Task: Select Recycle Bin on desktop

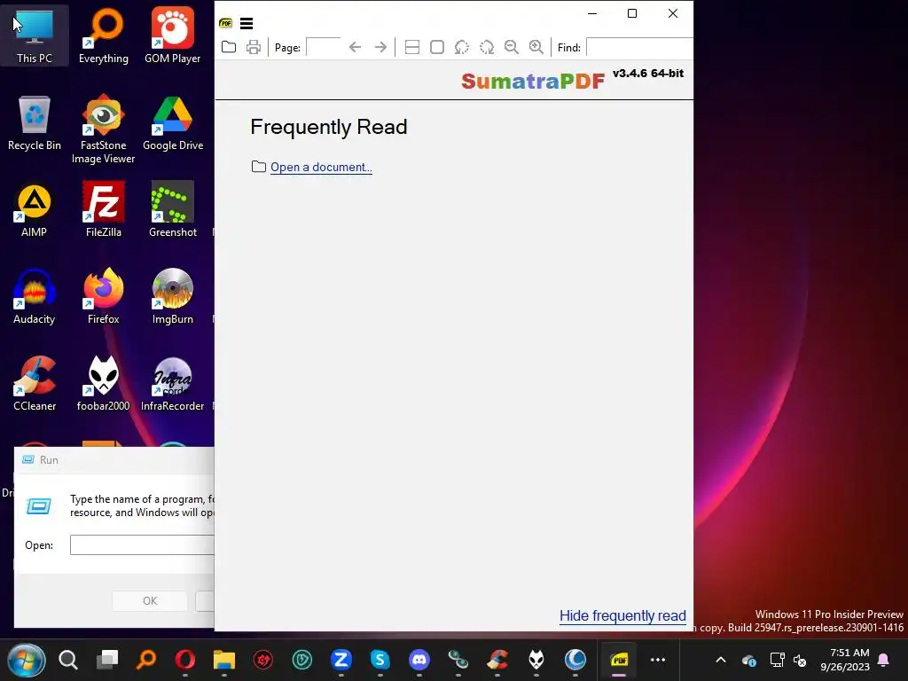Action: (x=35, y=123)
